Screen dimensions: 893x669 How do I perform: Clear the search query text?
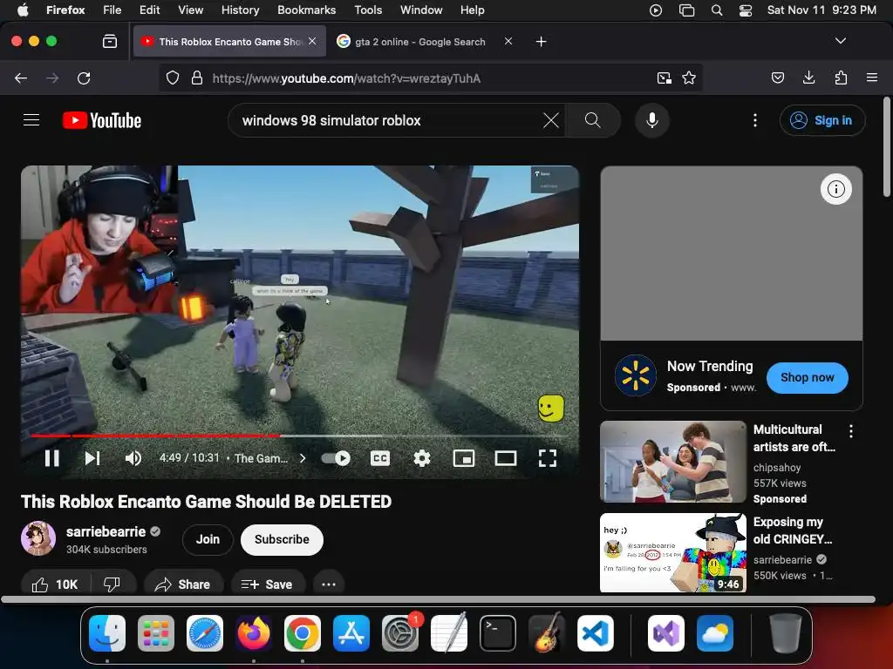551,120
